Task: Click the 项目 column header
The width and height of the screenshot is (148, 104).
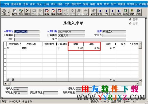Action: [x=123, y=44]
